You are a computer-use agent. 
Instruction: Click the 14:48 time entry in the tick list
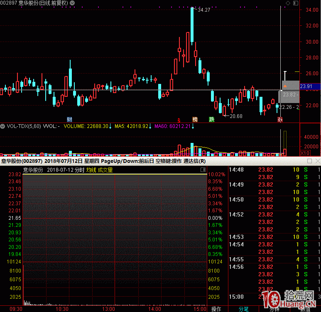[236, 170]
